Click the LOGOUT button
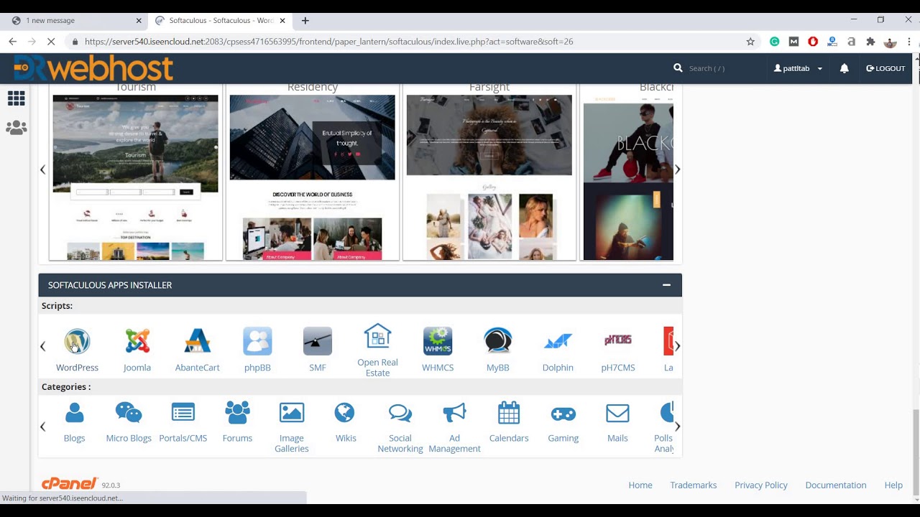920x517 pixels. tap(885, 68)
